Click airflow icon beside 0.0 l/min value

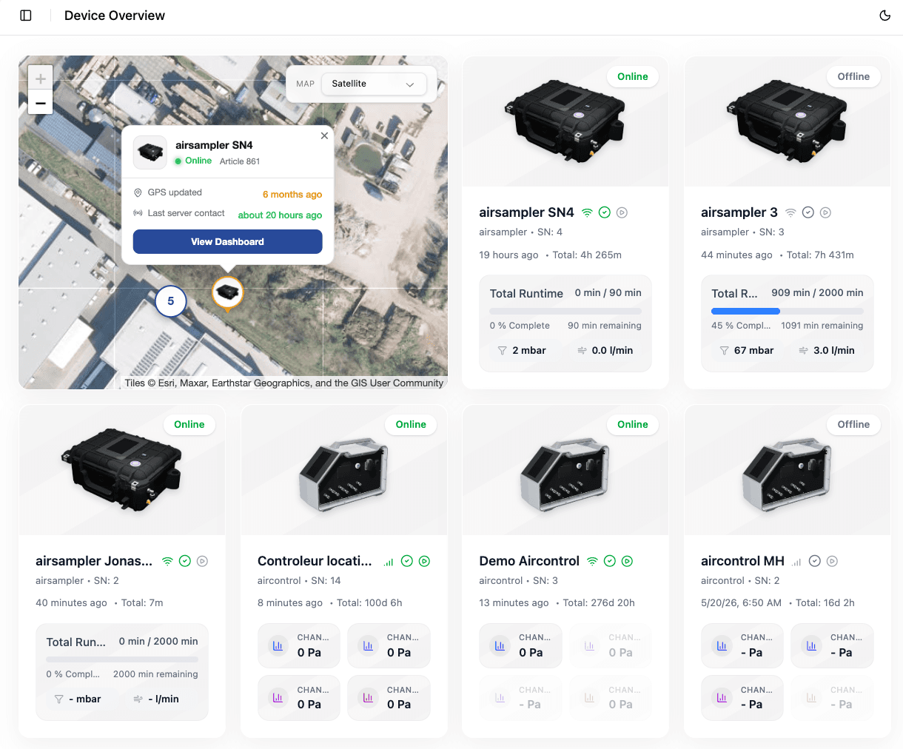pos(582,351)
